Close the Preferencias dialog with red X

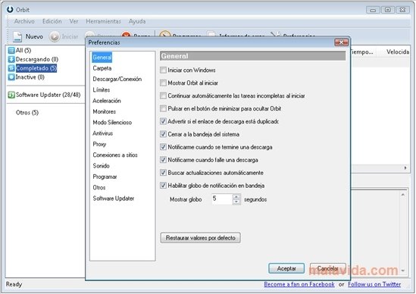[x=341, y=42]
